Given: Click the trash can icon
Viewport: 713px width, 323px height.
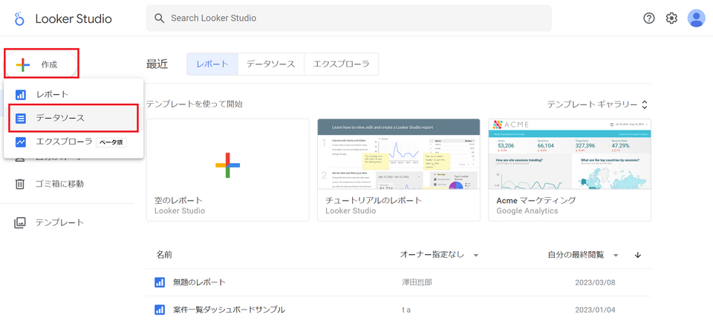Looking at the screenshot, I should tap(20, 184).
